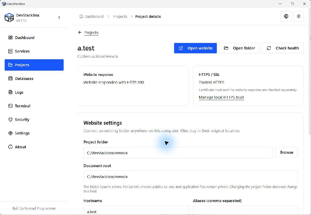311x215 pixels.
Task: Click the Website settings heading
Action: tap(102, 123)
